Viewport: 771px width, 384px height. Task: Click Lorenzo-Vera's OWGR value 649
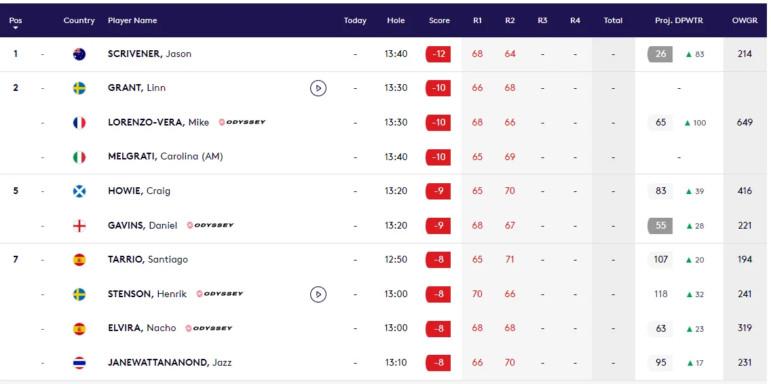point(745,122)
